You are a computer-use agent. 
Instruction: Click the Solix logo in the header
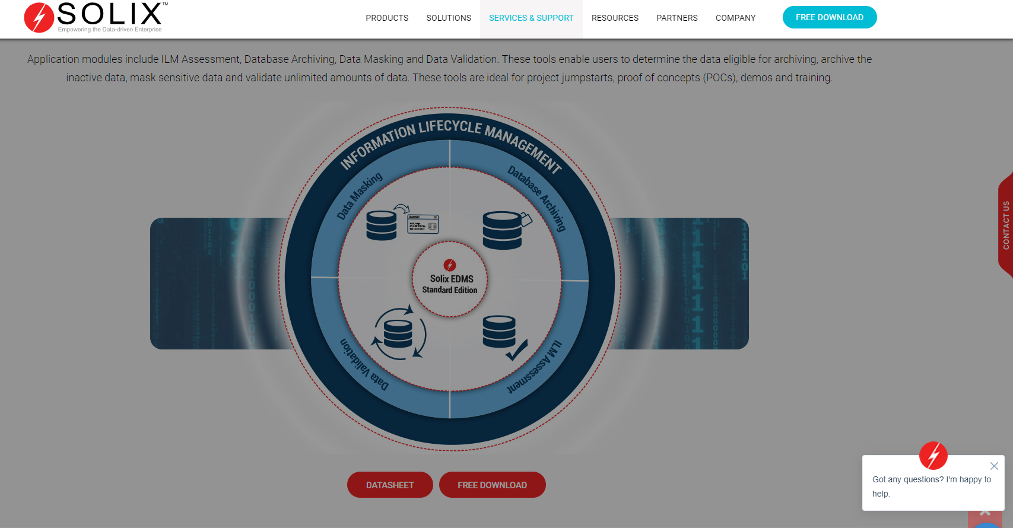[96, 18]
